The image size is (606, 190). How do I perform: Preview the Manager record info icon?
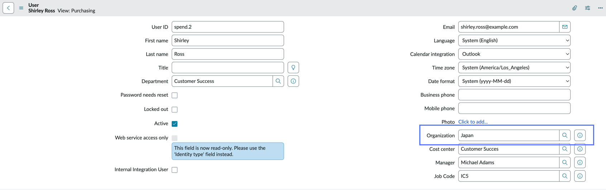pyautogui.click(x=580, y=162)
